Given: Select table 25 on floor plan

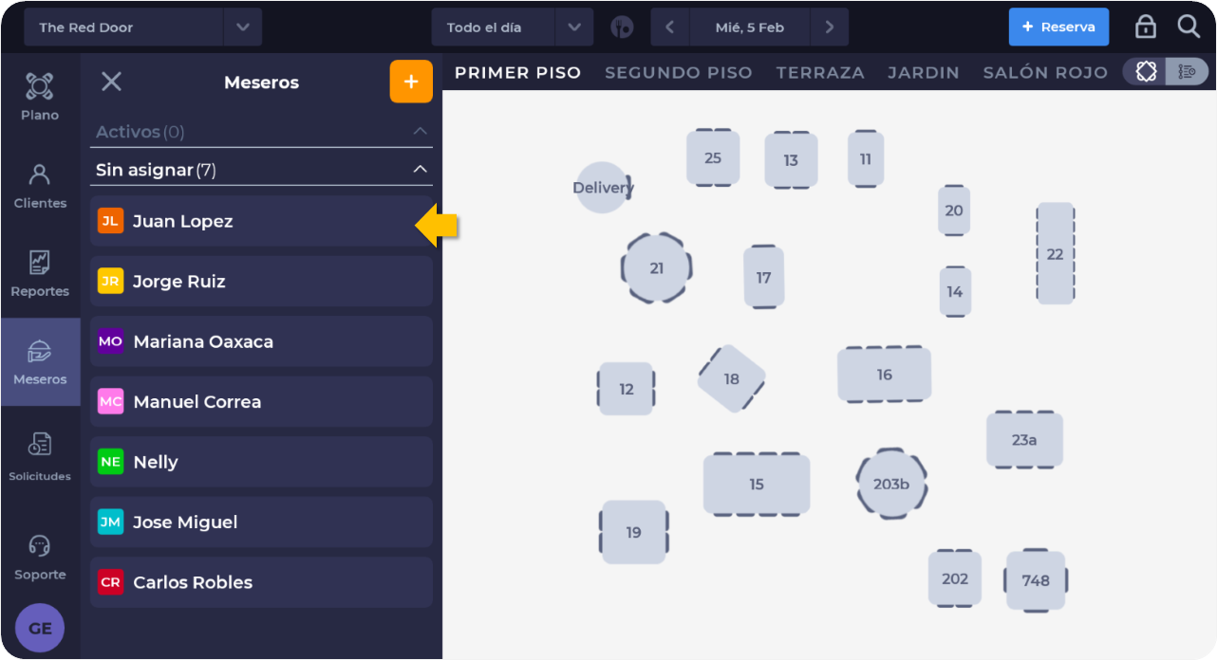Looking at the screenshot, I should [713, 157].
